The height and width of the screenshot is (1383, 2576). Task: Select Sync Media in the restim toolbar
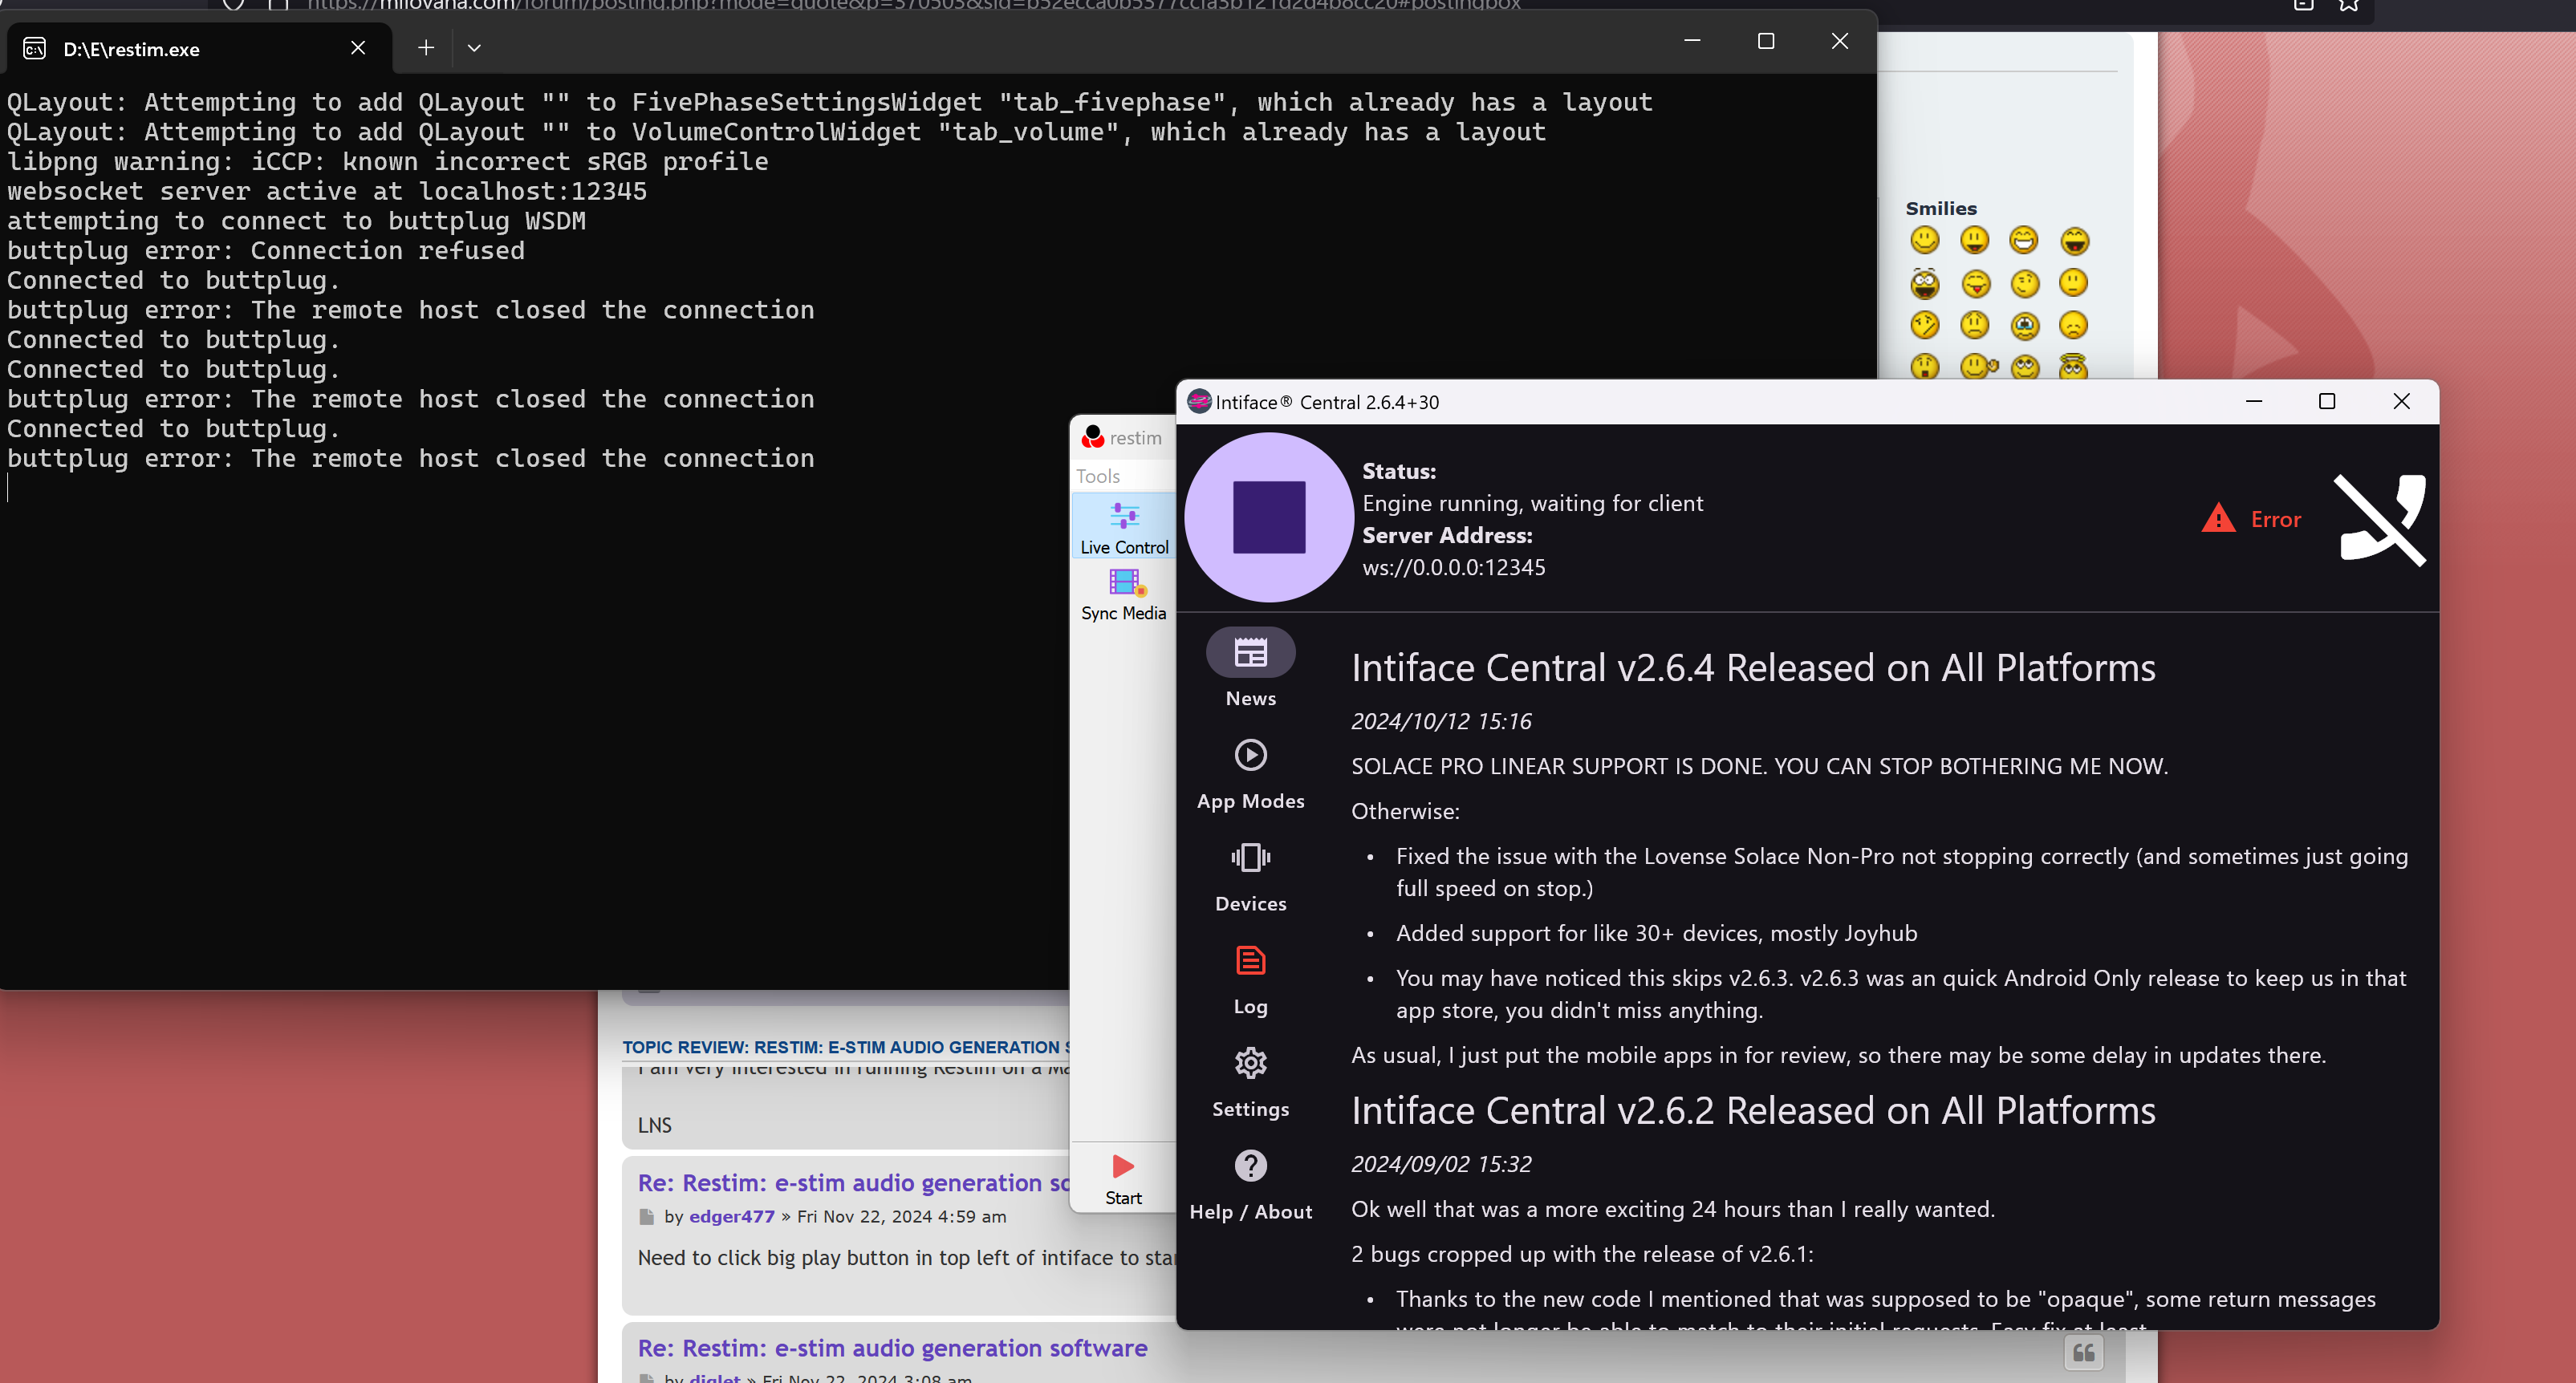1124,595
